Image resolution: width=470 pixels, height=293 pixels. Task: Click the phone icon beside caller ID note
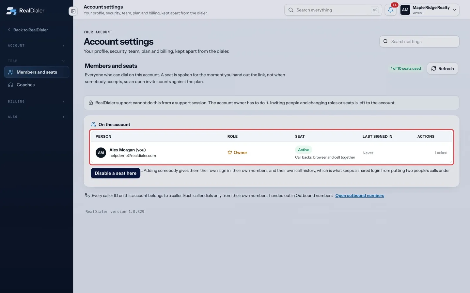[x=87, y=195]
